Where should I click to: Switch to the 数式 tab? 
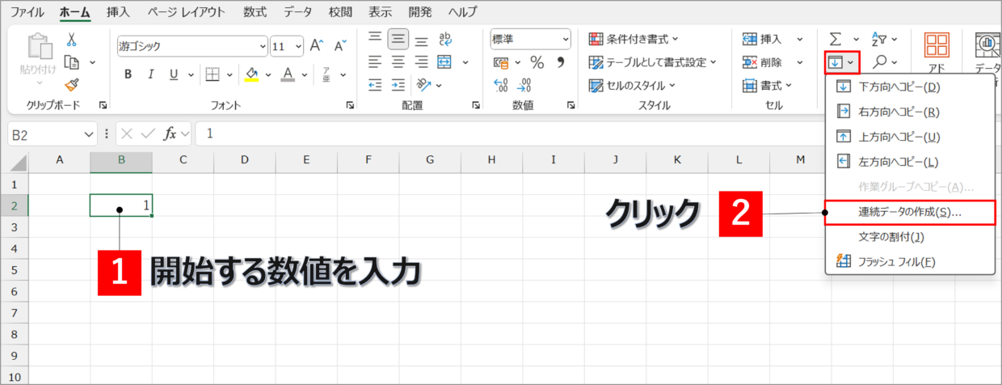click(255, 12)
